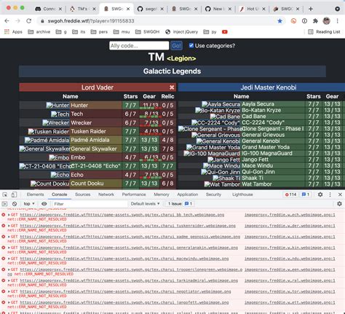Go back using the browser back arrow
Viewport: 345px width, 314px height.
[x=7, y=21]
